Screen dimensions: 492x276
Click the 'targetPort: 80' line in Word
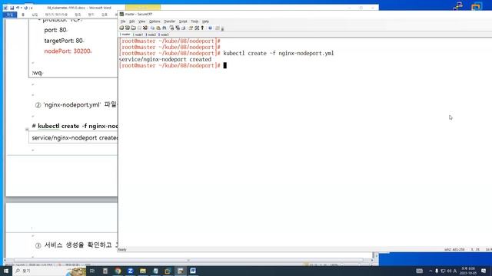tap(64, 41)
